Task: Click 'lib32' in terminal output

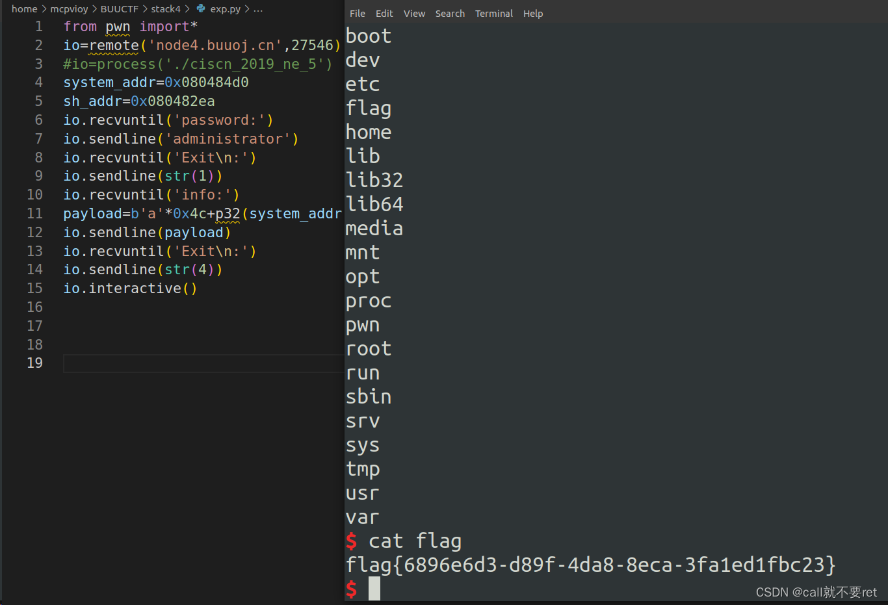Action: 374,180
